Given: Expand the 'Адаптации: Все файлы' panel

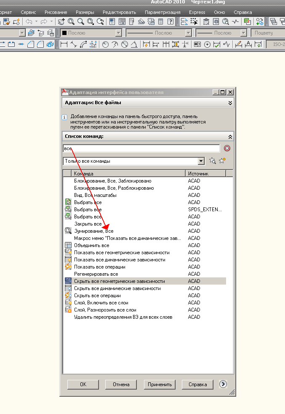Looking at the screenshot, I should (x=230, y=103).
